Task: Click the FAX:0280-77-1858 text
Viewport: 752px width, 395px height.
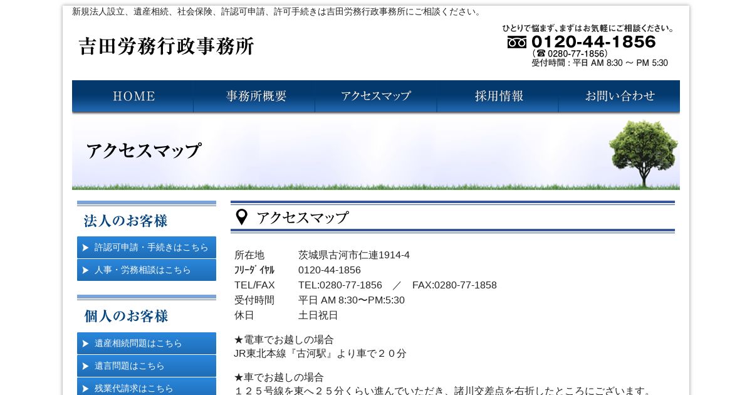Action: tap(454, 285)
